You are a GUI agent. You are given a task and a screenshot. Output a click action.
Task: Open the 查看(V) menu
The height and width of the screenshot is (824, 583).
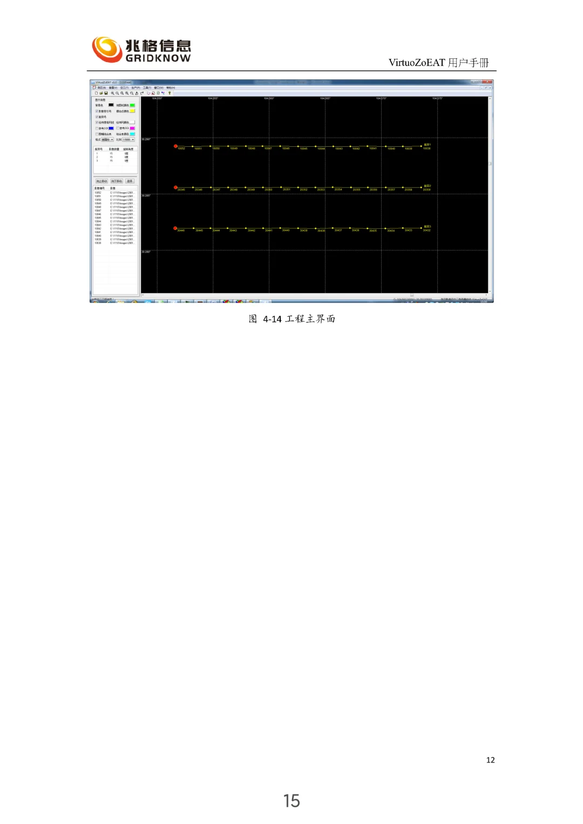coord(113,88)
